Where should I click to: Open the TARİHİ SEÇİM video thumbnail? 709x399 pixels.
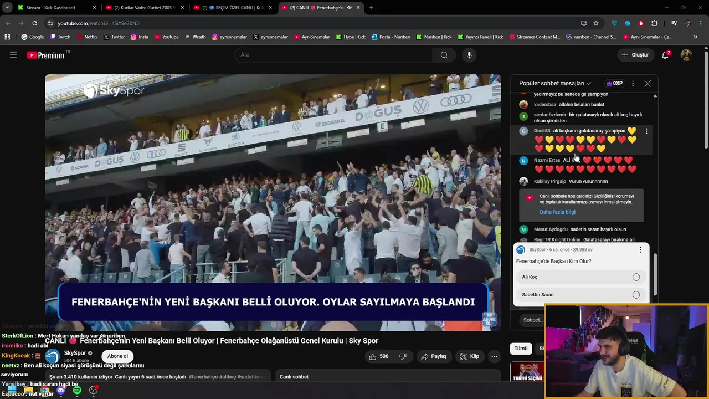coord(527,371)
